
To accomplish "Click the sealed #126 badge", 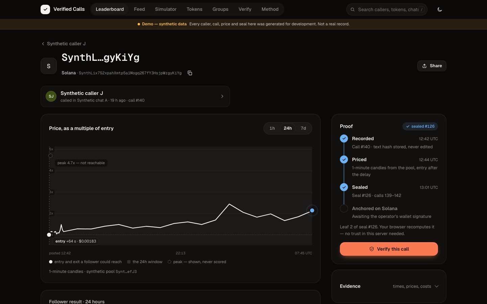I will click(420, 126).
